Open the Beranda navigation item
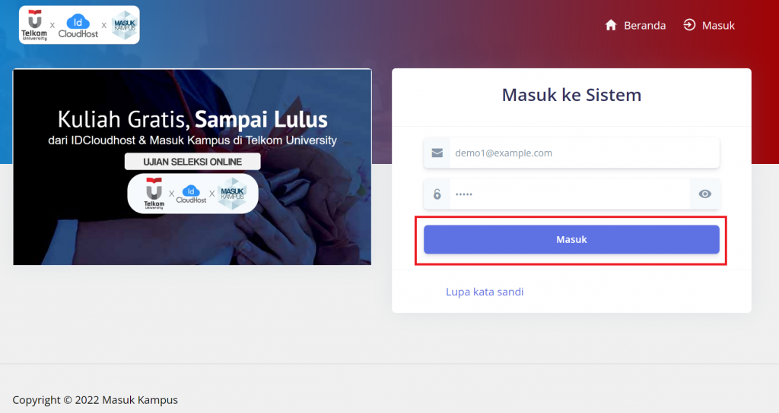 (644, 25)
